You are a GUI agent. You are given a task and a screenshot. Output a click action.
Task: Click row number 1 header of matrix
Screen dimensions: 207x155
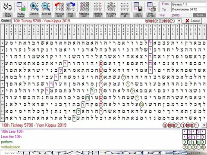[x=2, y=43]
